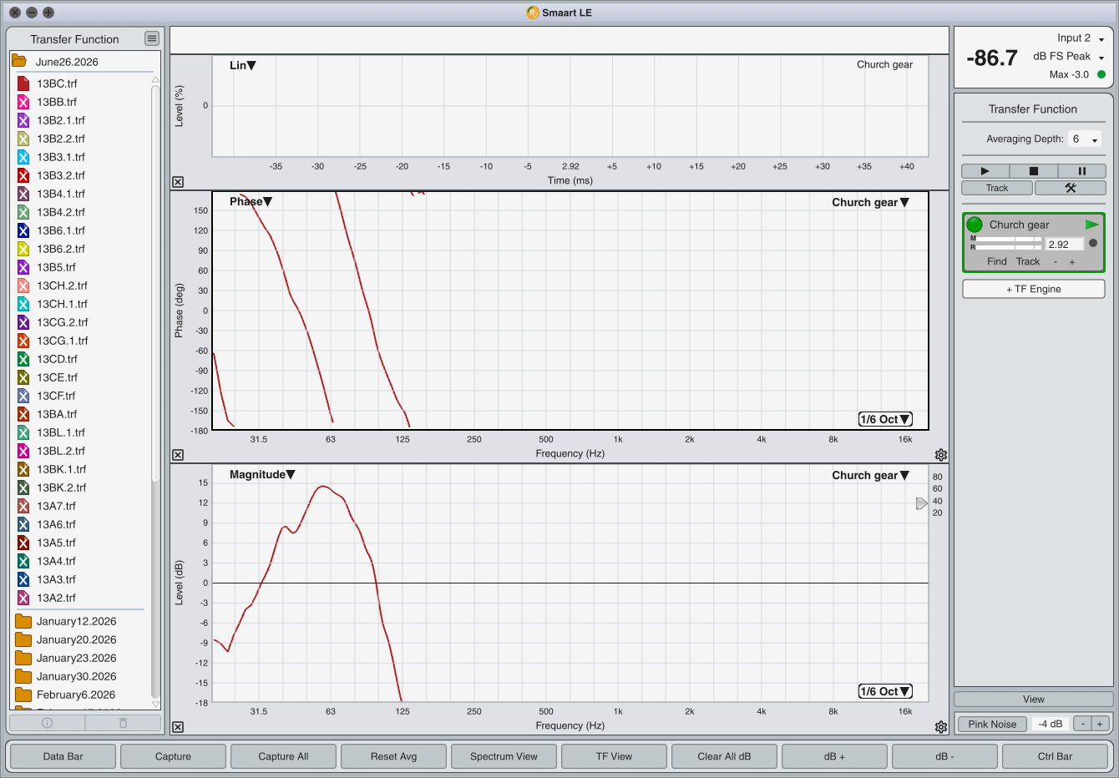Click the 13CH.2.trf trace icon

[x=23, y=285]
